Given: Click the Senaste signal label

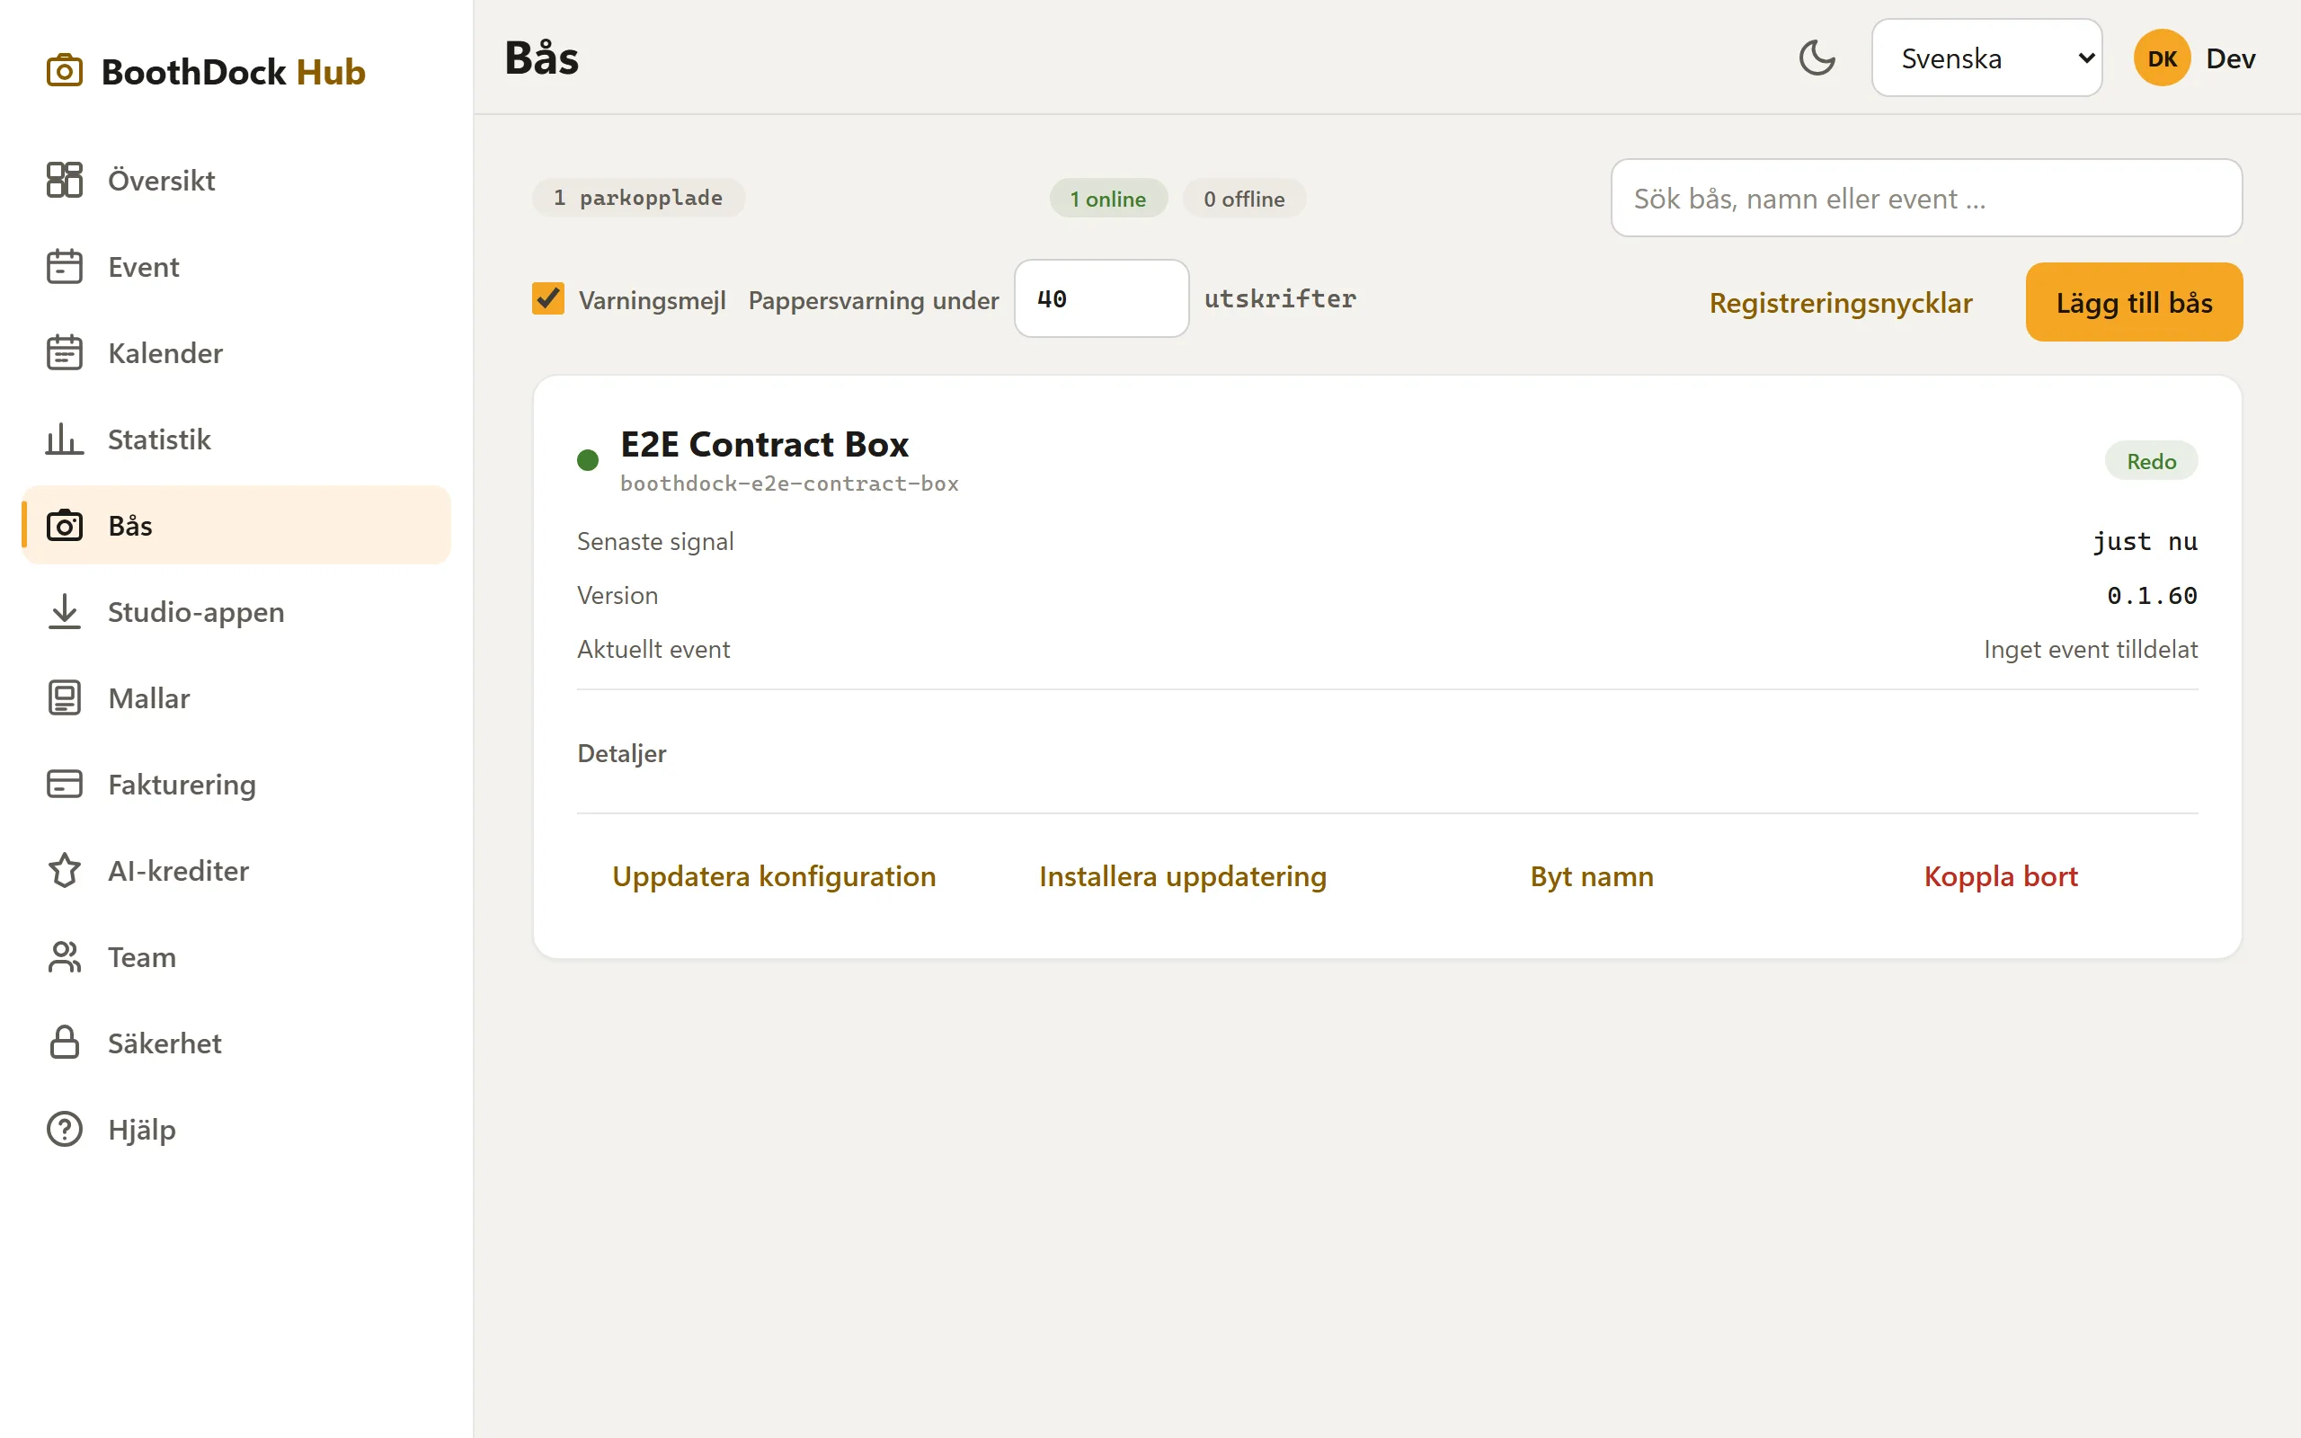Looking at the screenshot, I should tap(655, 541).
